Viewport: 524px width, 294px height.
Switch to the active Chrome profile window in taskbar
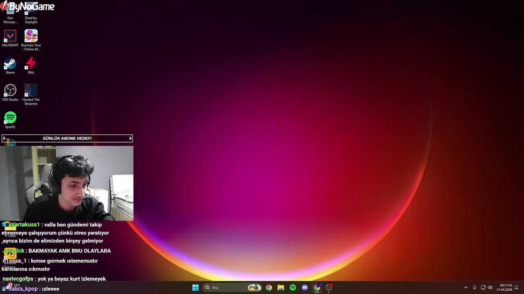pos(317,287)
